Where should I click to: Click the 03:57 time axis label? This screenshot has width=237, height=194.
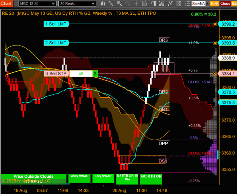click(x=42, y=191)
